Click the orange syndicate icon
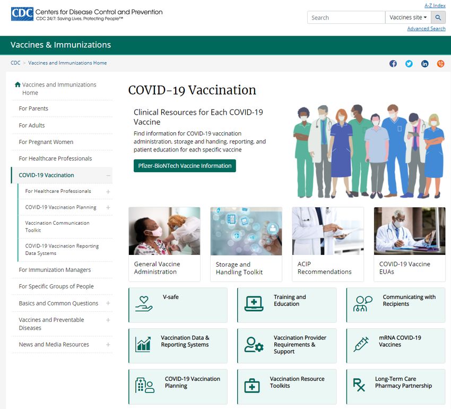Screen dimensions: 451x409 coord(440,64)
